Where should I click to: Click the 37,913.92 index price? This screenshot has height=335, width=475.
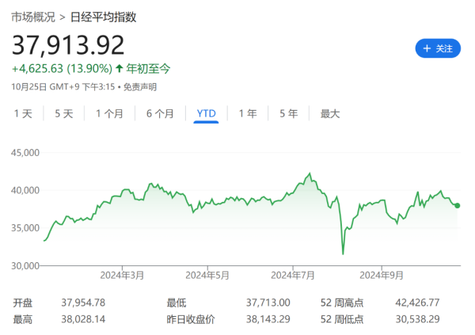click(68, 45)
